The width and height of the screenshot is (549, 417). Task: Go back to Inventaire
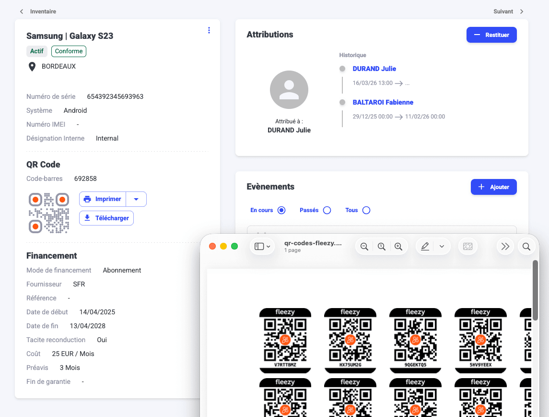pyautogui.click(x=43, y=12)
